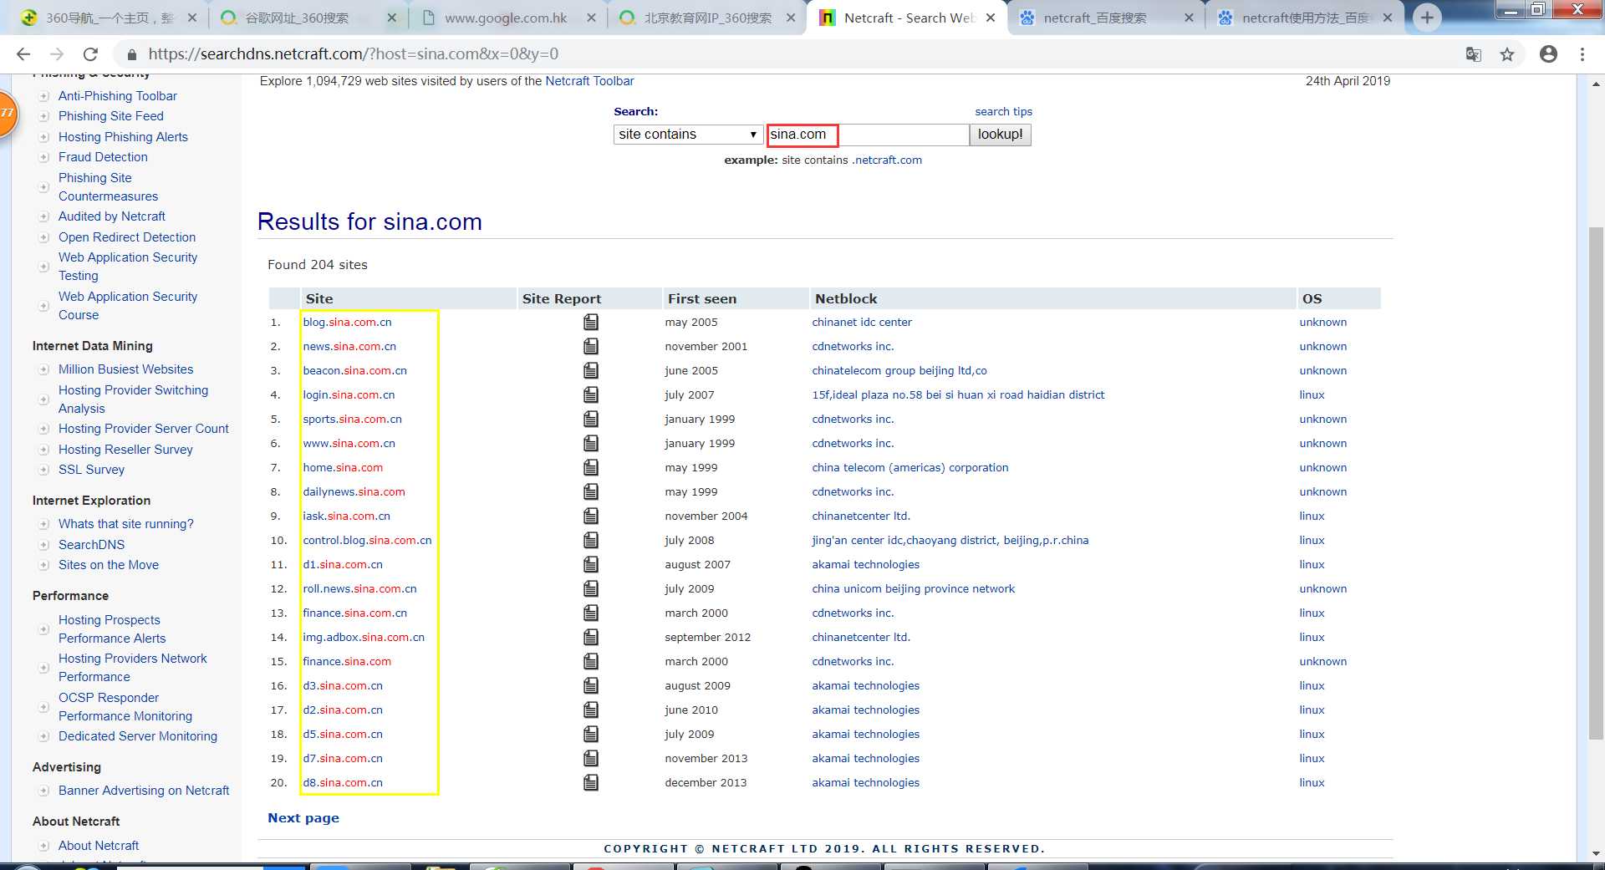
Task: Open the blog.sina.com.cn site link
Action: tap(347, 322)
